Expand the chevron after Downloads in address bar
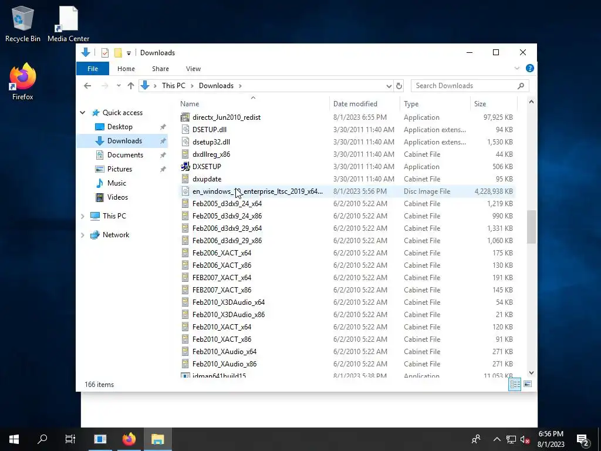The width and height of the screenshot is (601, 451). click(x=240, y=86)
